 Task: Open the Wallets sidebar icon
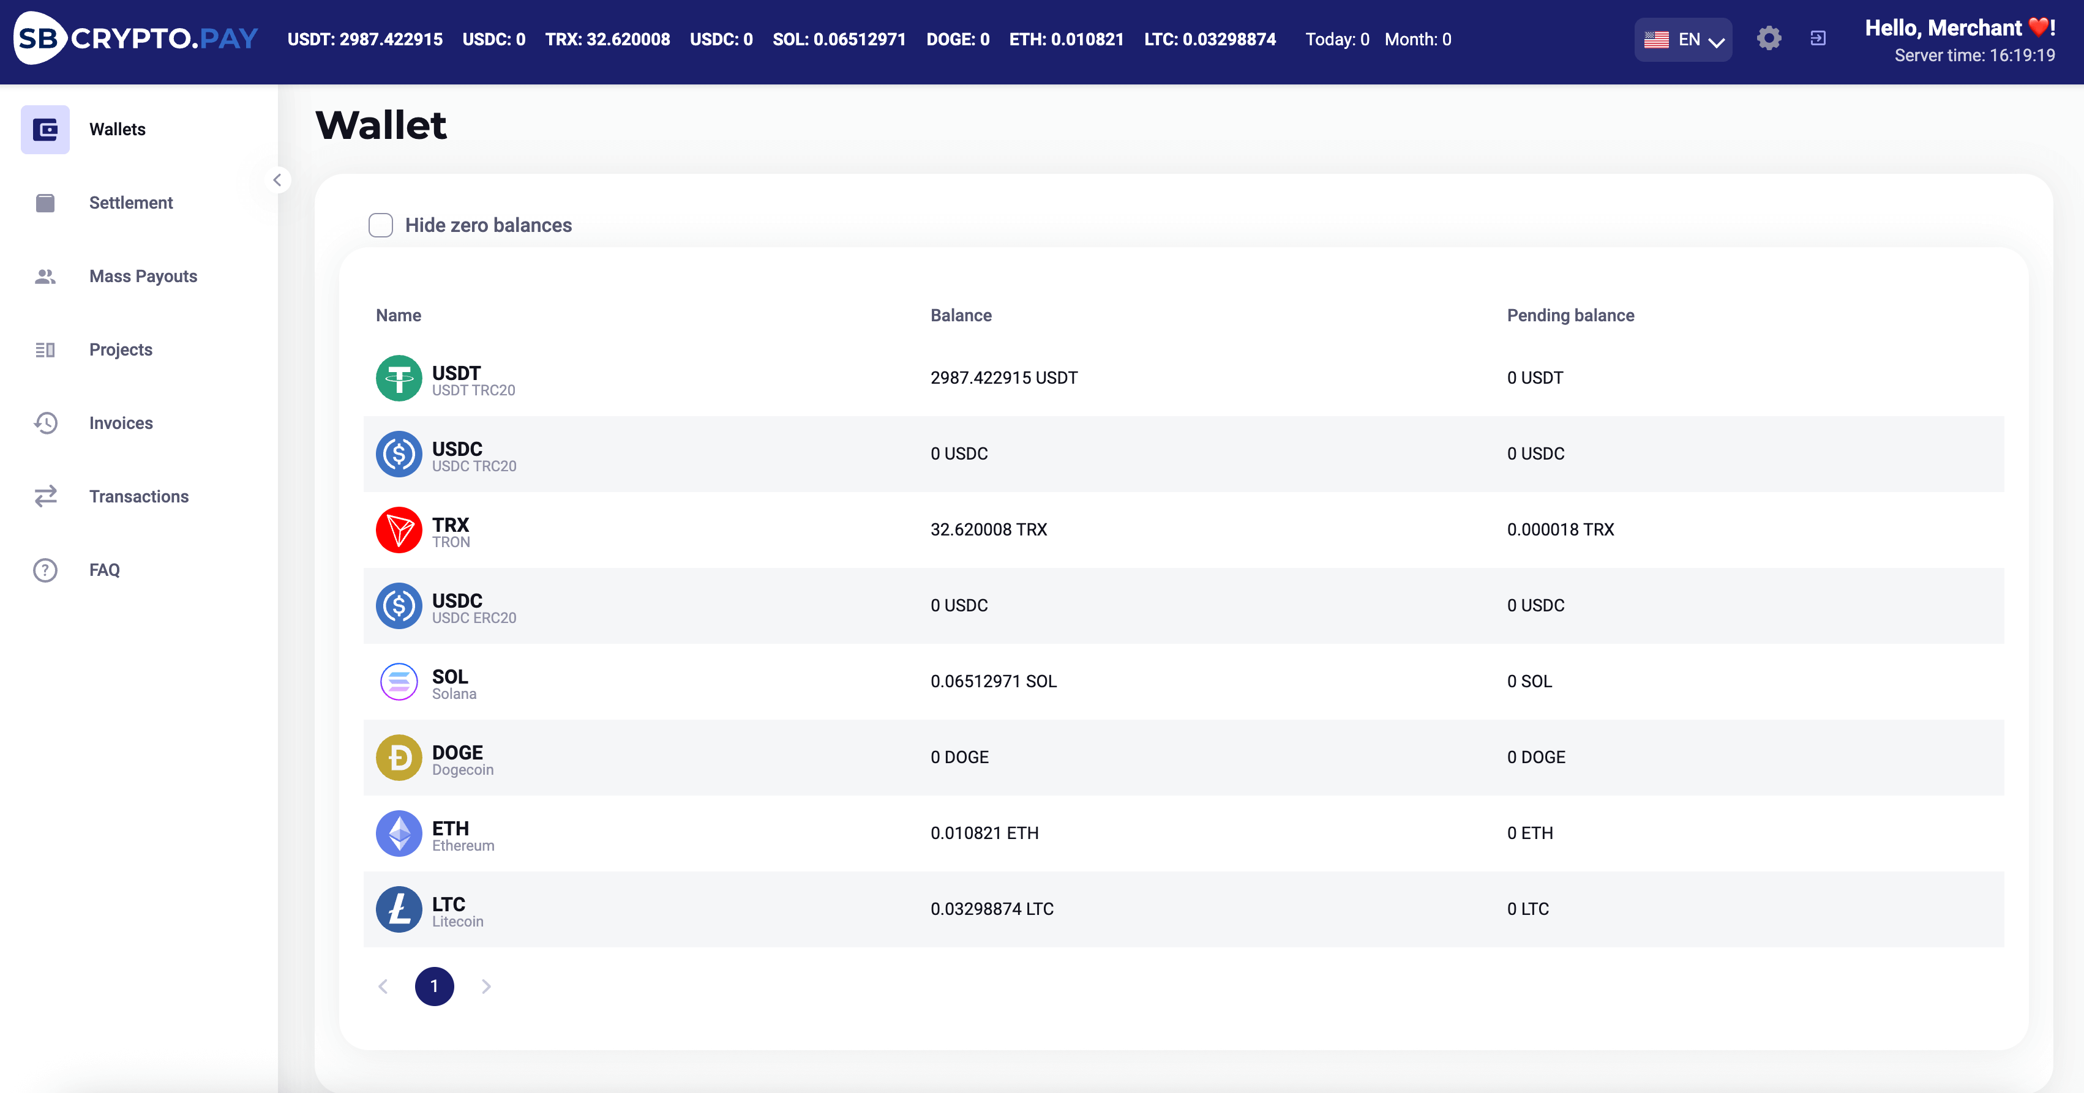pyautogui.click(x=45, y=129)
